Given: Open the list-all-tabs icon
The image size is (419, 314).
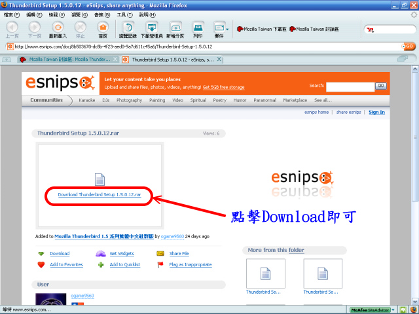Looking at the screenshot, I should click(x=403, y=58).
